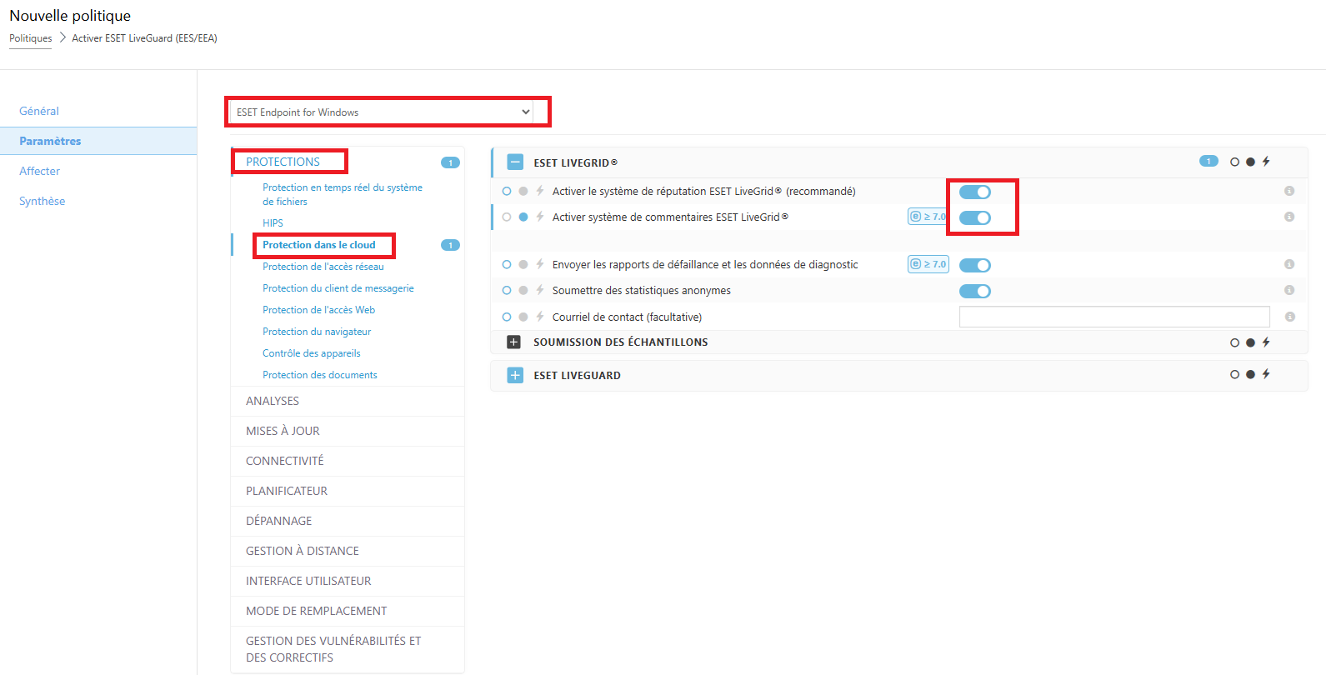Click Force lightning icon in SOUMISSION DES ÉCHANTILLONS header
Viewport: 1326px width, 675px height.
1266,342
